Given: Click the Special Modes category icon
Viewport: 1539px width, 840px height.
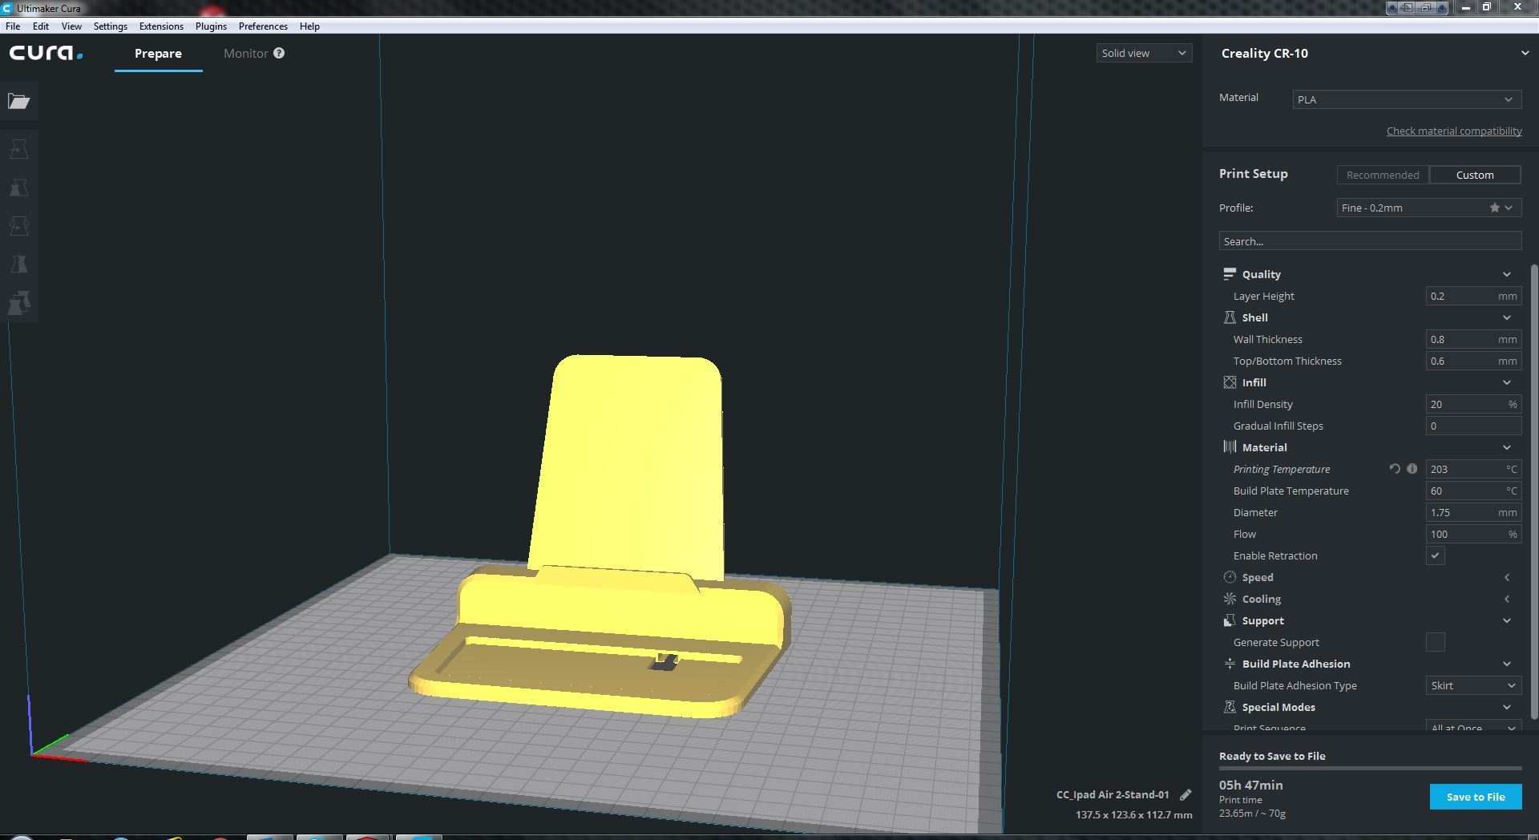Looking at the screenshot, I should (1230, 707).
